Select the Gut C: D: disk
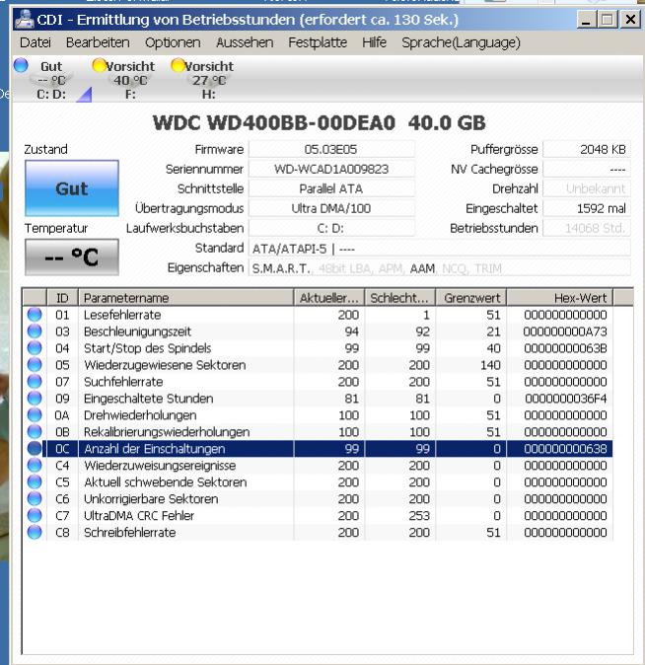This screenshot has height=665, width=645. click(51, 80)
